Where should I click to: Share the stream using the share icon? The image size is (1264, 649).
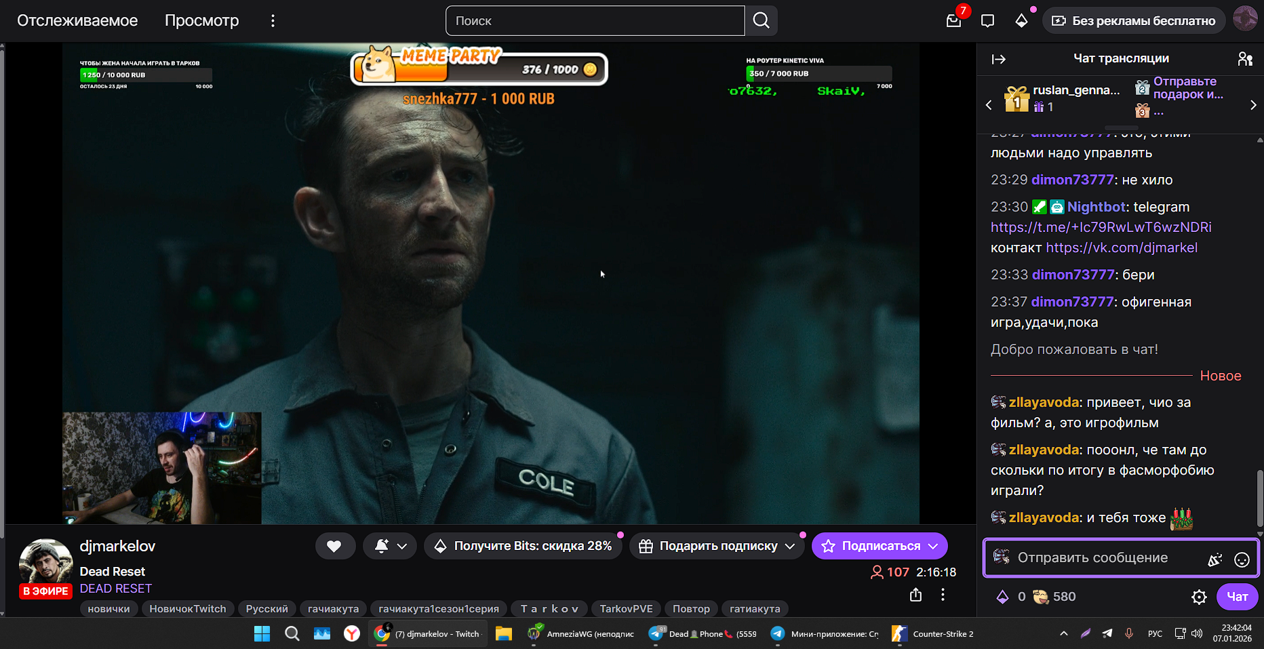pyautogui.click(x=915, y=595)
